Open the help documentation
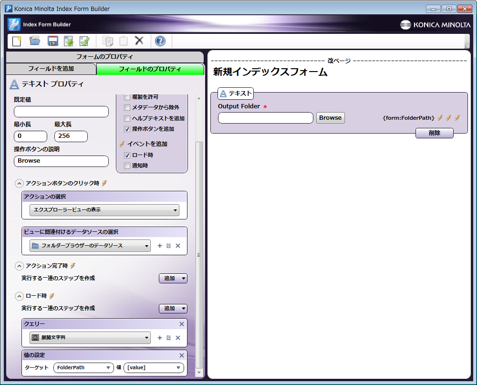Viewport: 477px width, 385px height. (x=160, y=41)
